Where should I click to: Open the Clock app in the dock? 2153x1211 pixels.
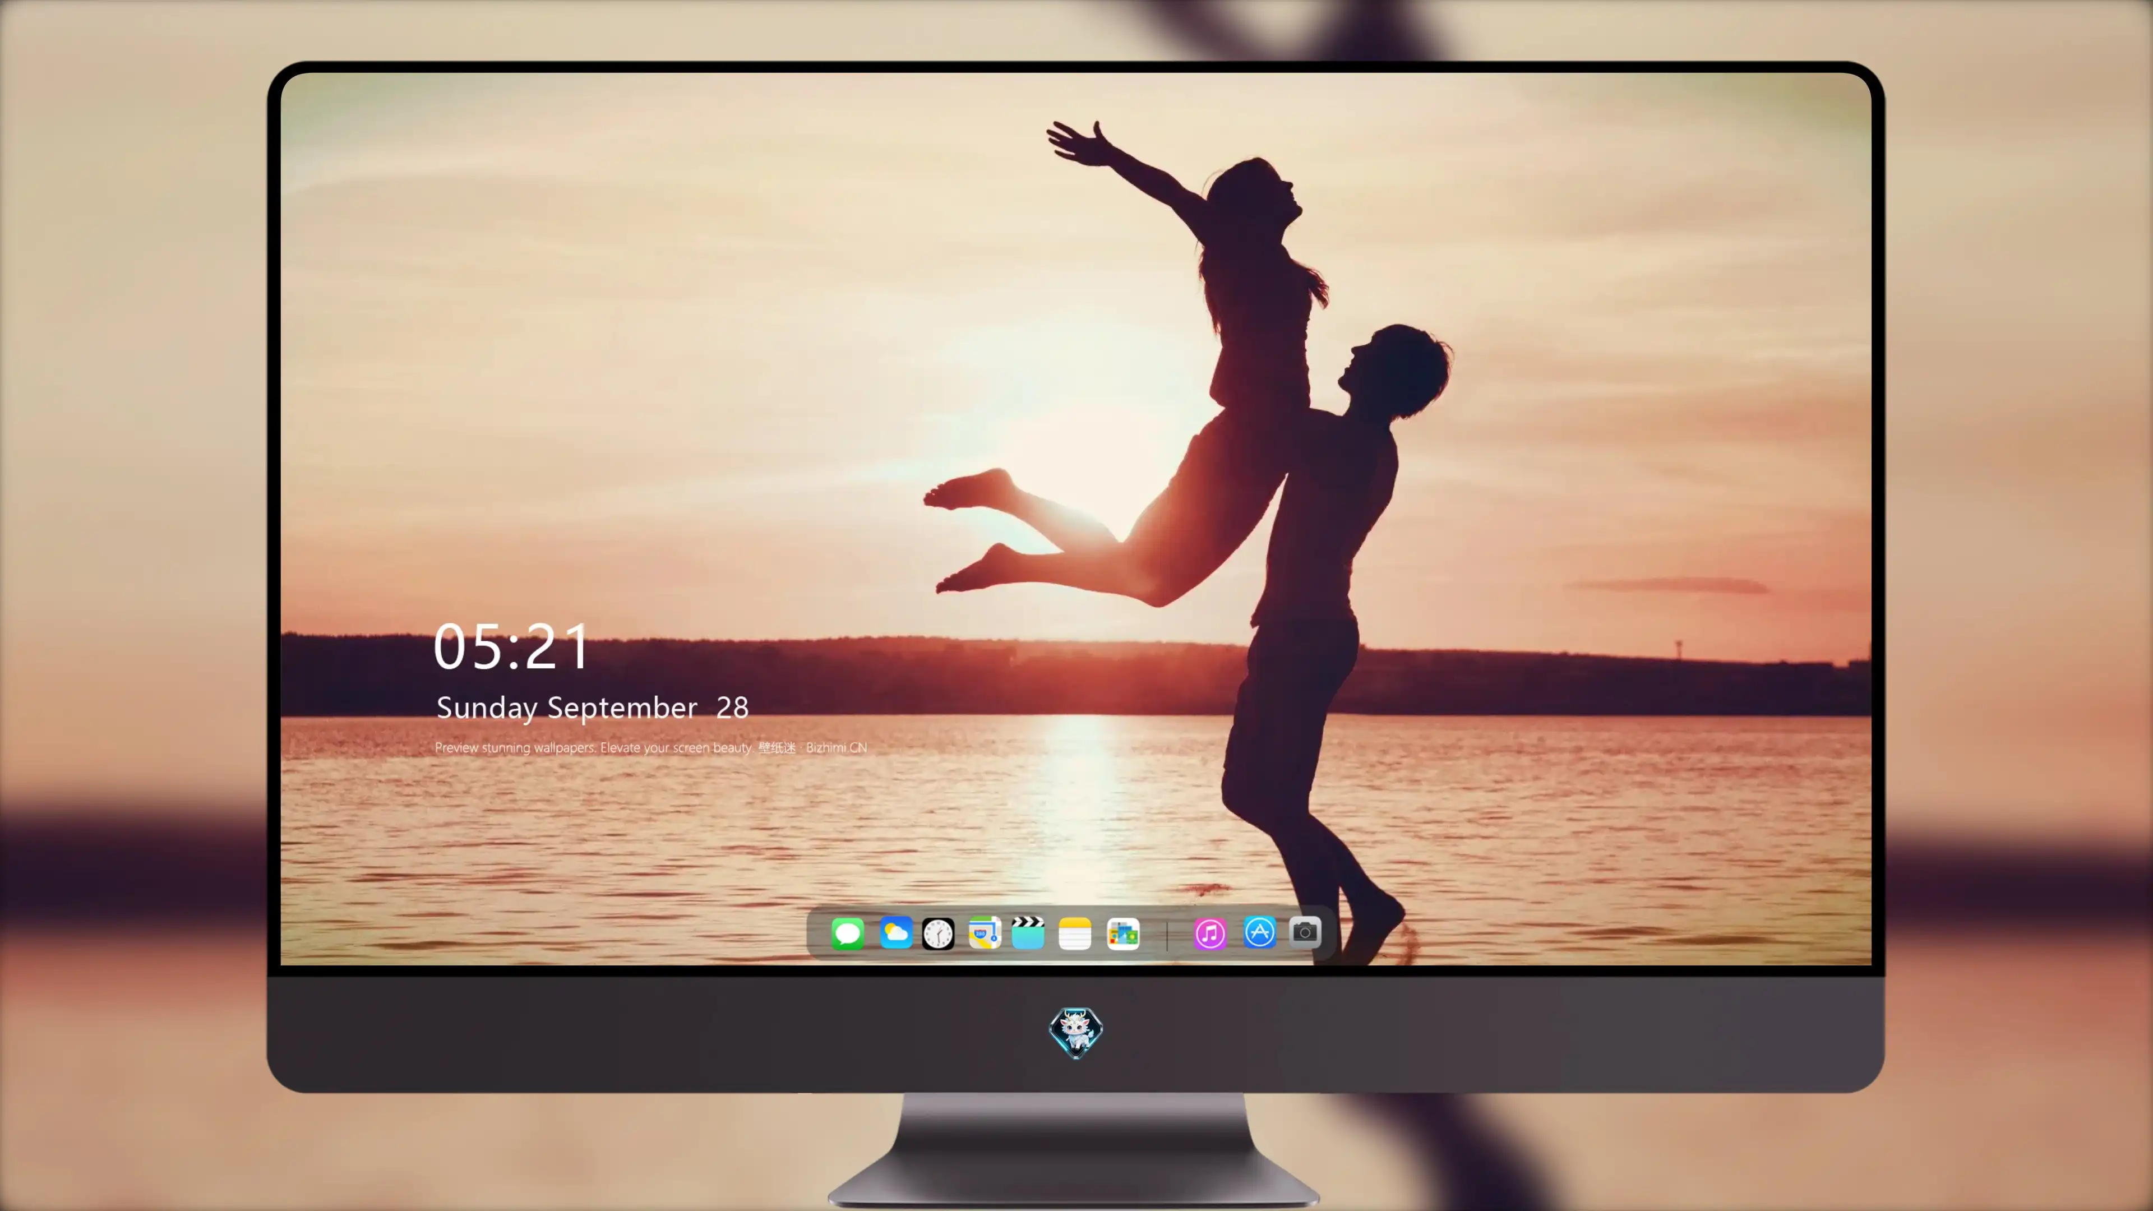point(938,933)
